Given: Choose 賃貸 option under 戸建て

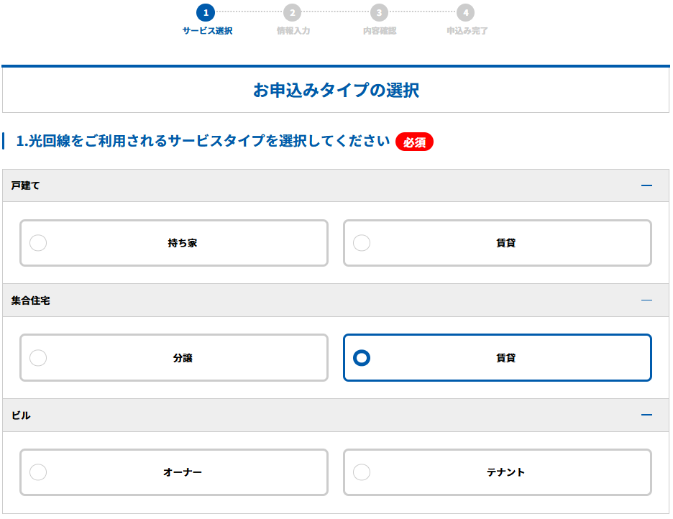Looking at the screenshot, I should click(498, 243).
